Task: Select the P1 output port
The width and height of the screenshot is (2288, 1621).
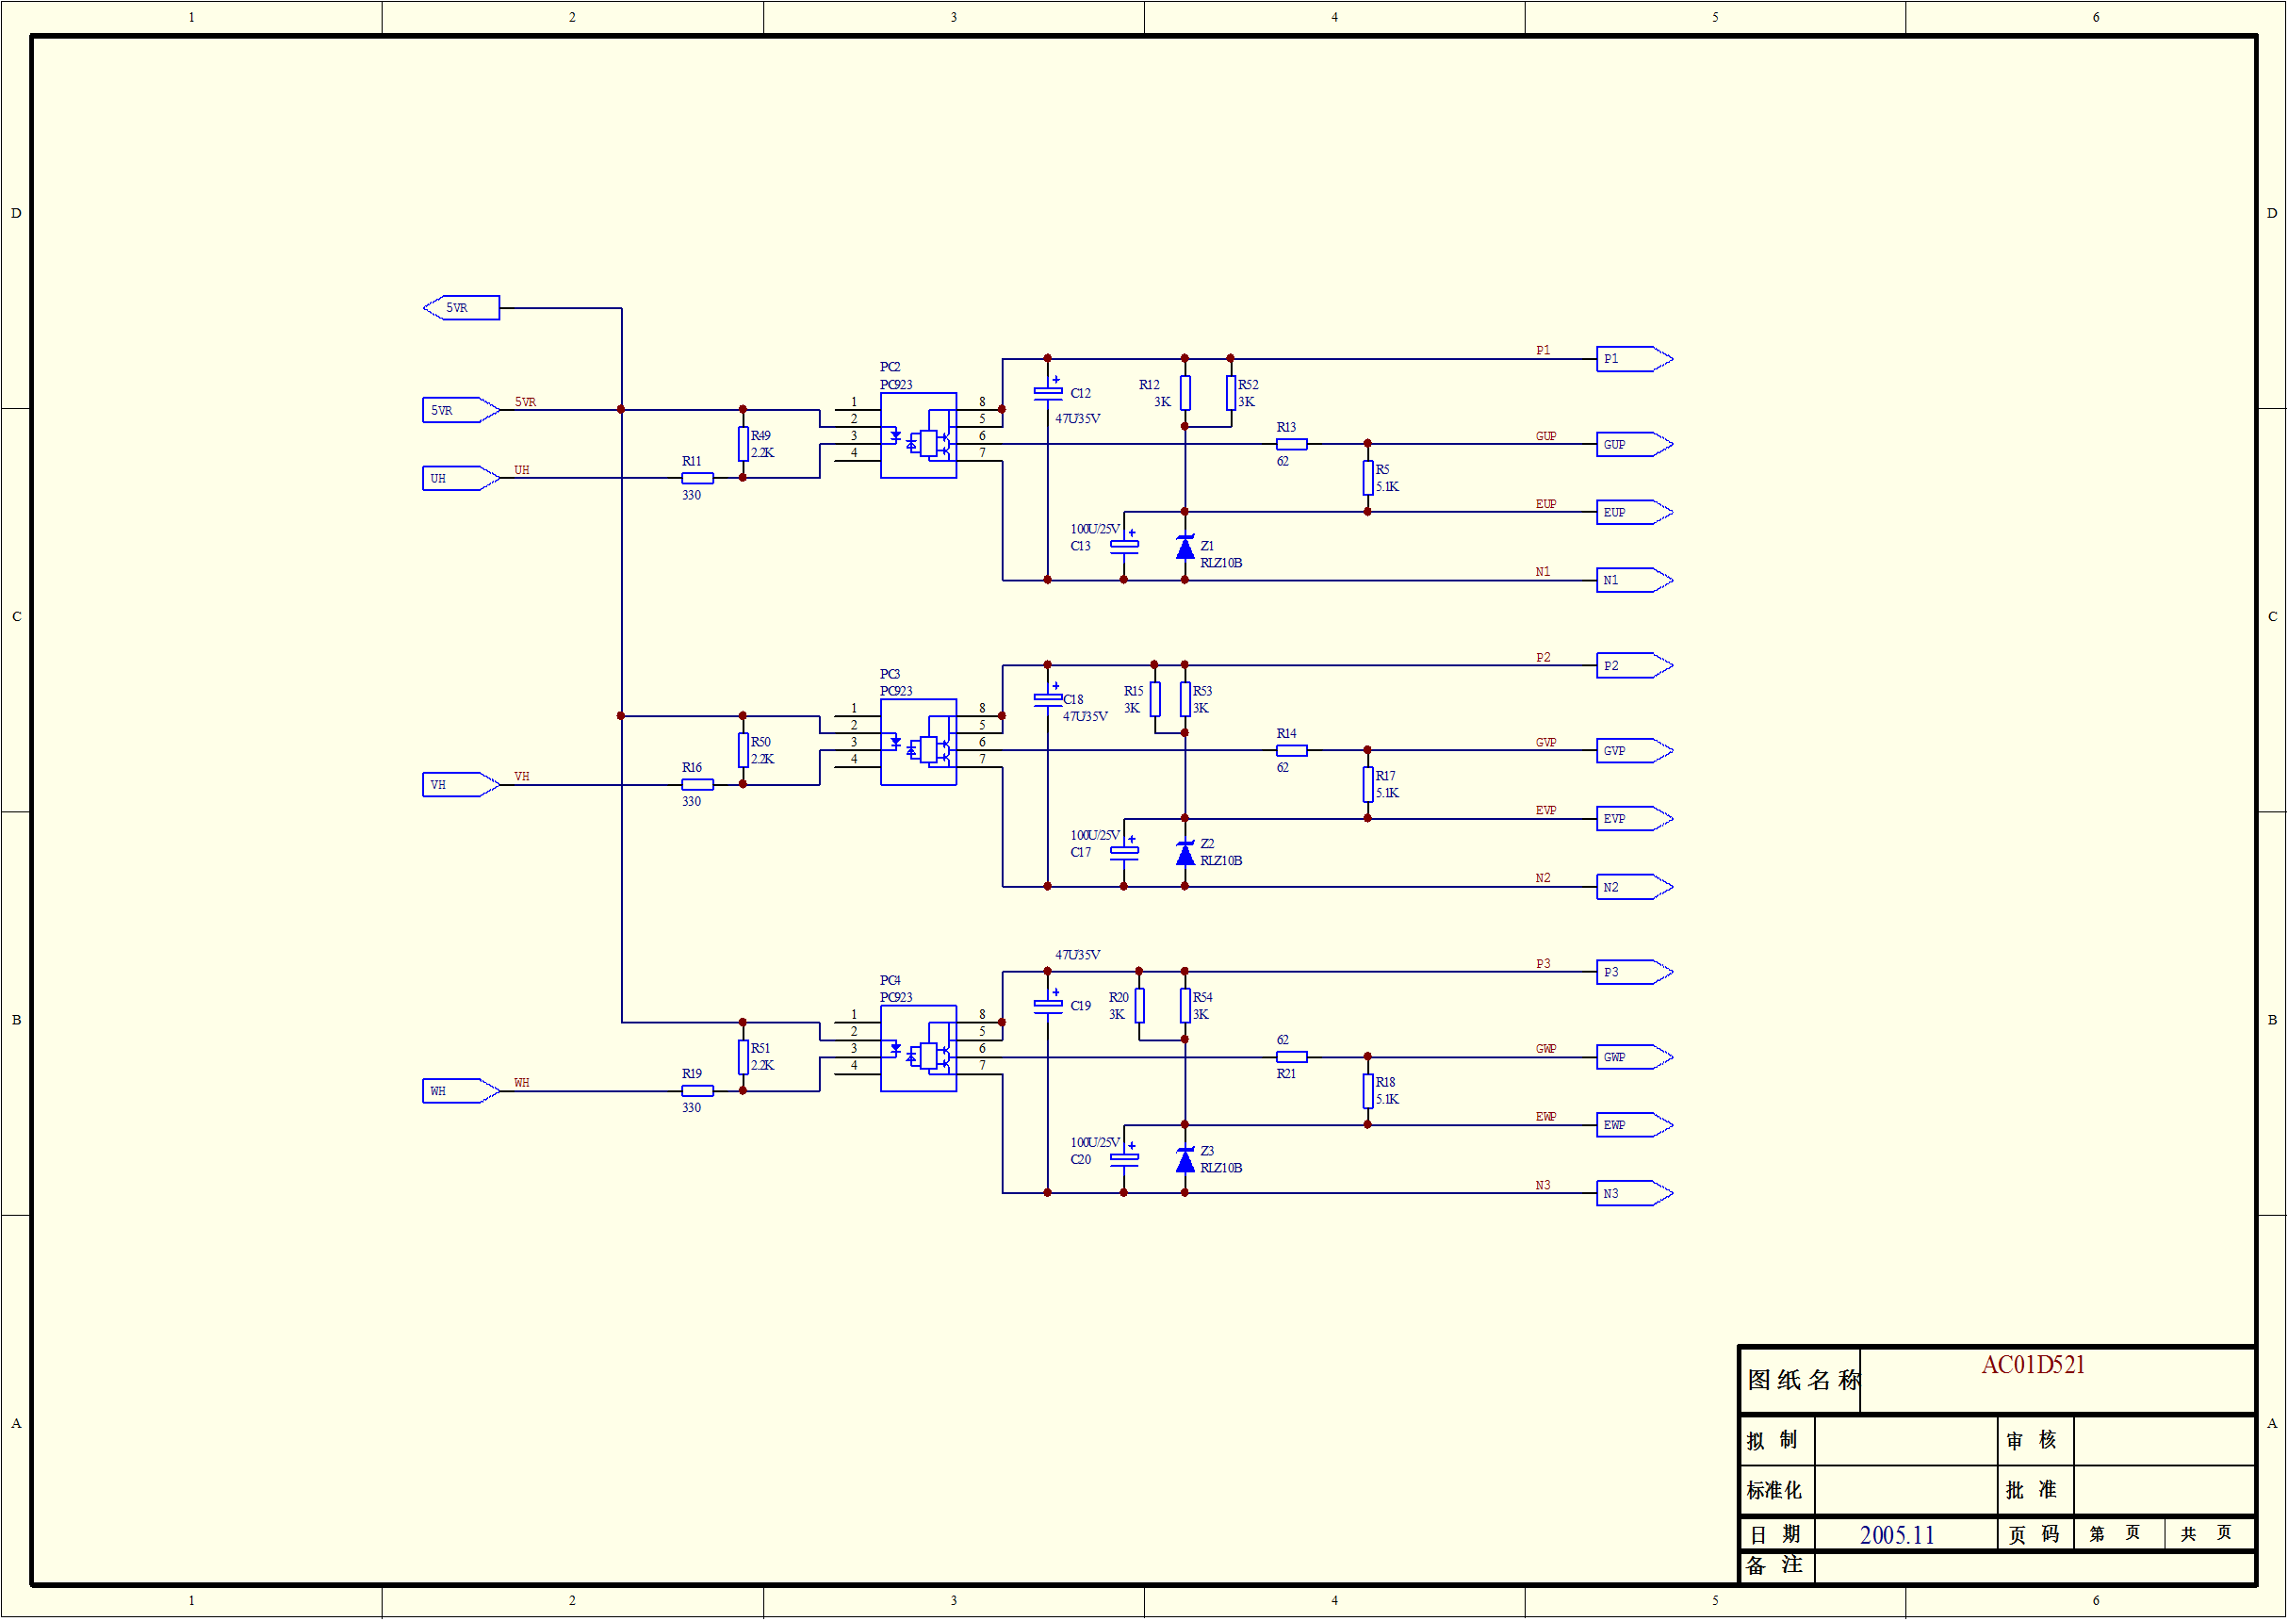Action: click(x=1635, y=359)
